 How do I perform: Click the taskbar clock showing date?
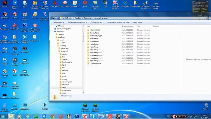pyautogui.click(x=204, y=117)
